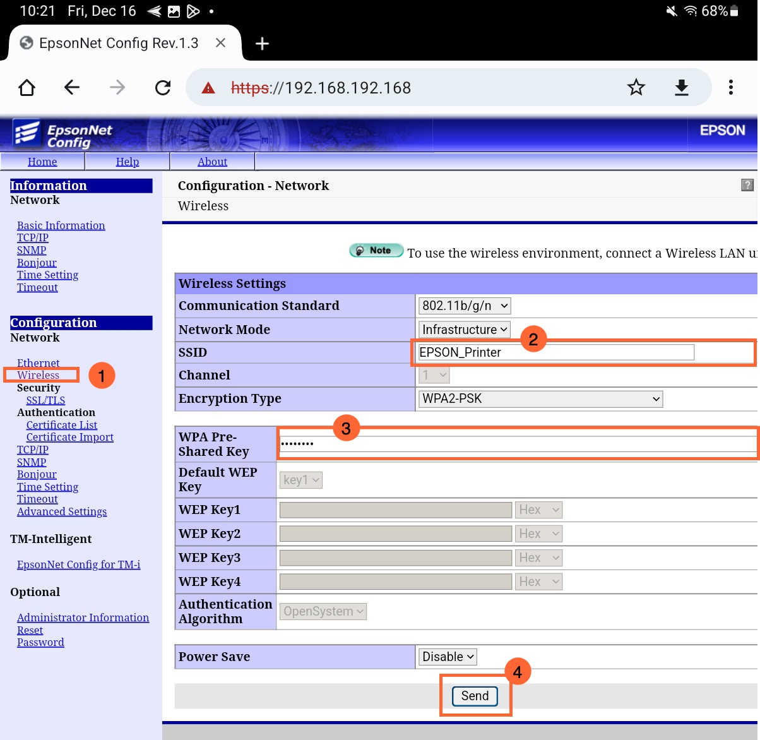Open the Basic Information link
This screenshot has height=740, width=760.
61,225
